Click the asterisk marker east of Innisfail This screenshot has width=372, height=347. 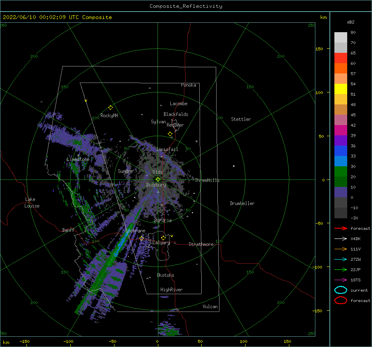tap(196, 142)
